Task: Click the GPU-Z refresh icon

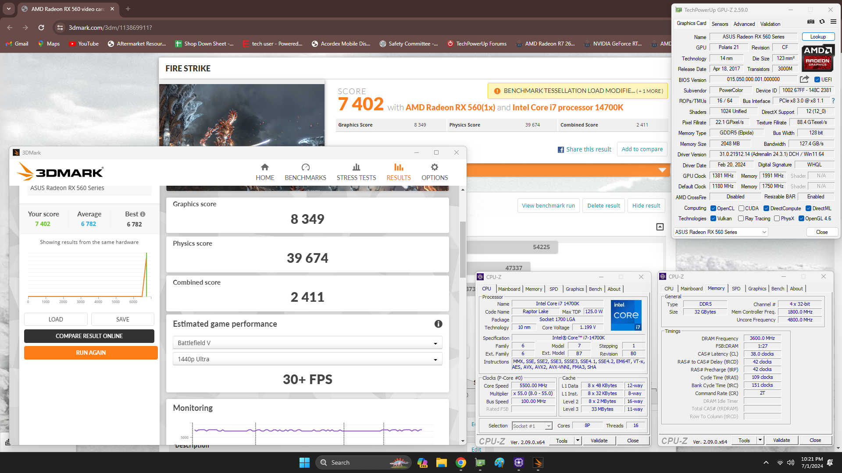Action: tap(822, 21)
